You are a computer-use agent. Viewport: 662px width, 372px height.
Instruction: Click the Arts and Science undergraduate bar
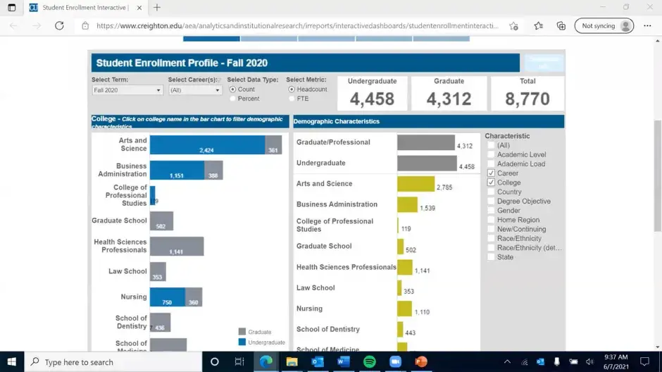coord(206,145)
